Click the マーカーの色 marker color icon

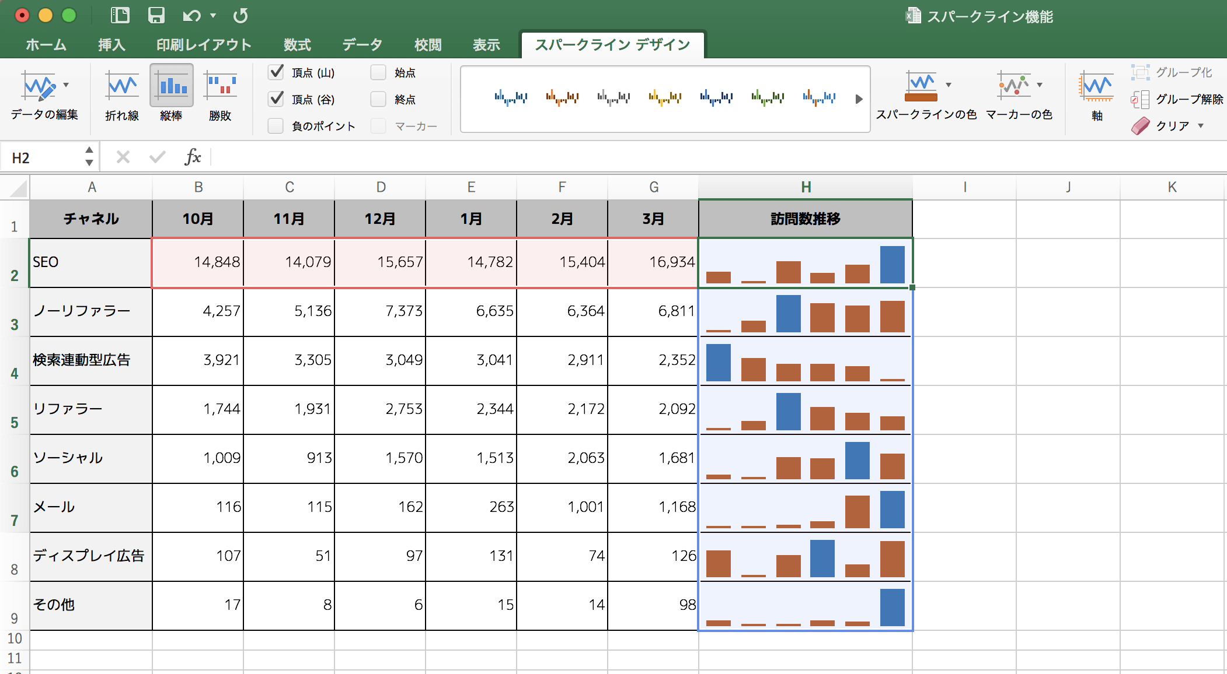click(1013, 86)
